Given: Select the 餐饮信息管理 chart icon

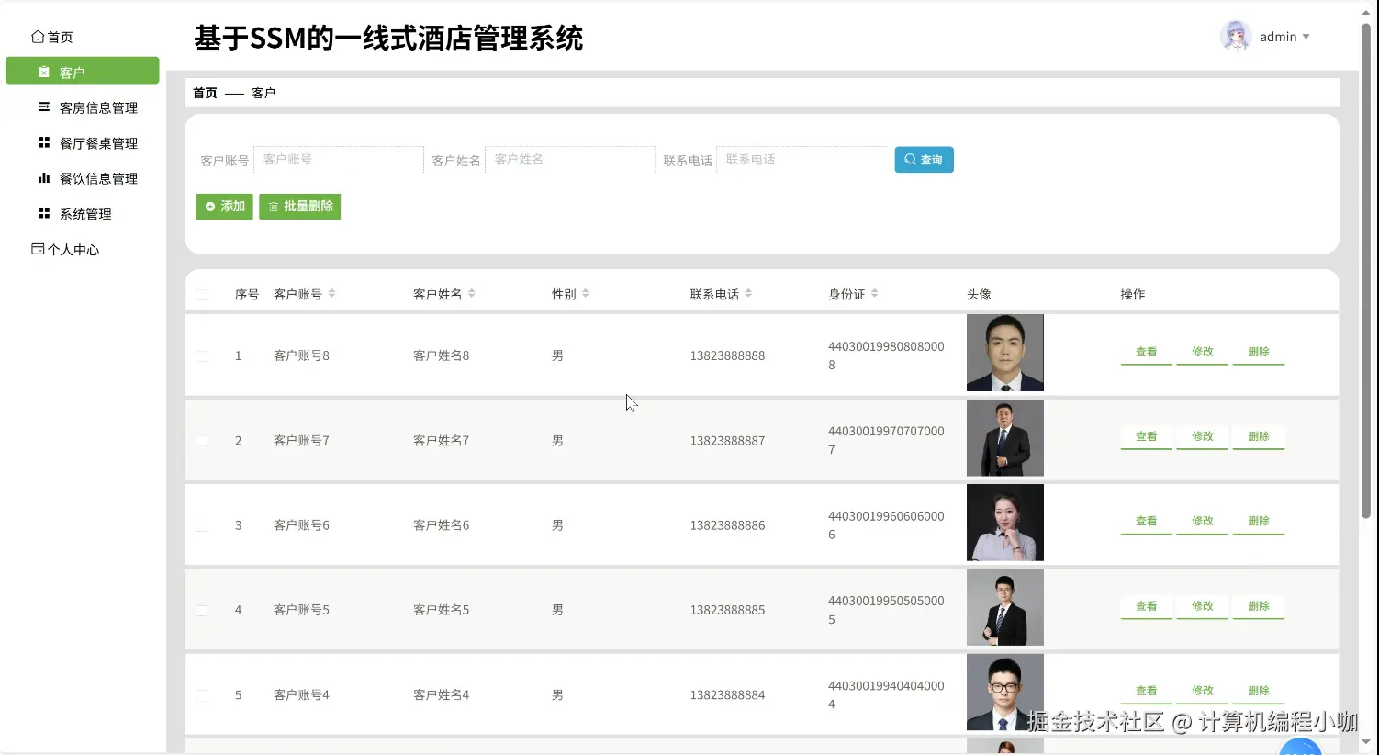Looking at the screenshot, I should click(43, 177).
